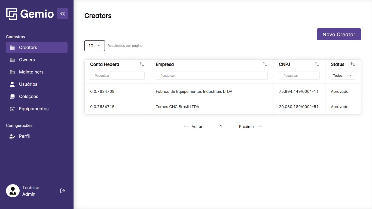The width and height of the screenshot is (372, 209).
Task: Open the Status filter Todos dropdown
Action: (343, 76)
